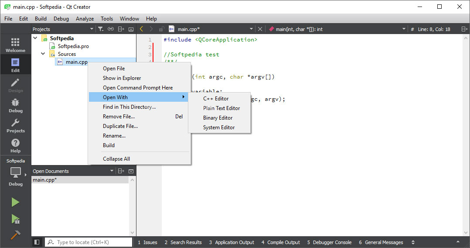Select Binary Editor from Open With
The image size is (470, 248).
218,118
